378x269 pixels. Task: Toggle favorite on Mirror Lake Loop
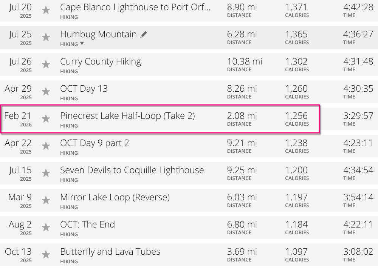(x=46, y=200)
